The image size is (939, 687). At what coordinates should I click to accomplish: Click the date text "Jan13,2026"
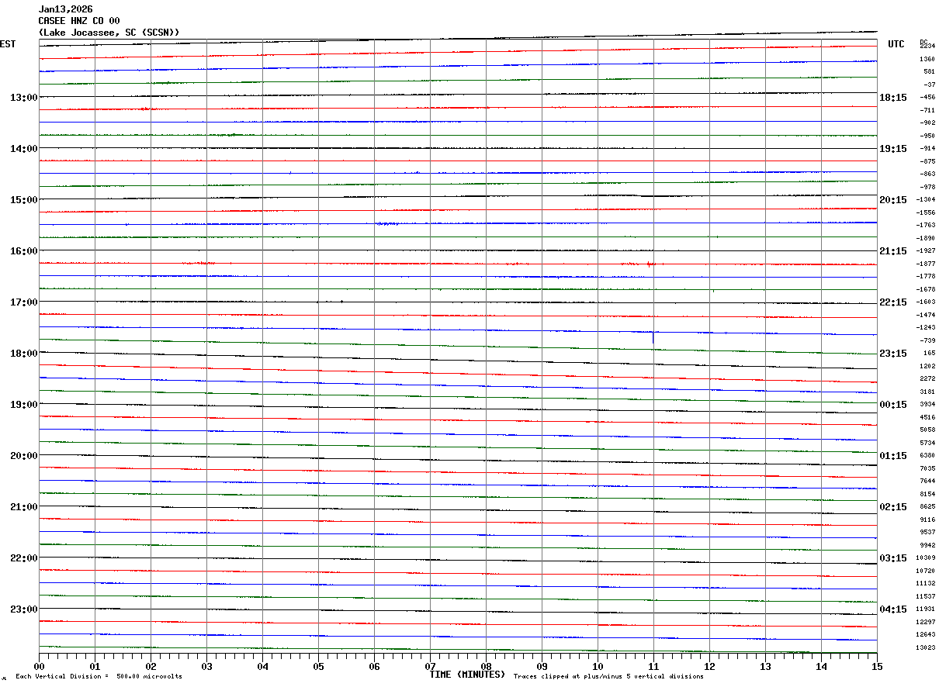65,9
